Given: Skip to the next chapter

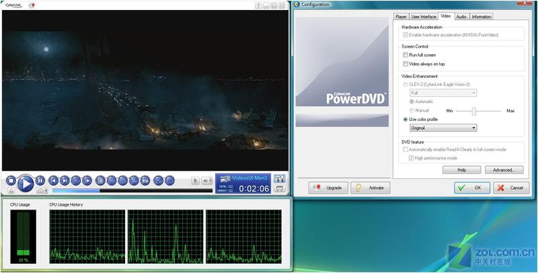Looking at the screenshot, I should pyautogui.click(x=65, y=180).
